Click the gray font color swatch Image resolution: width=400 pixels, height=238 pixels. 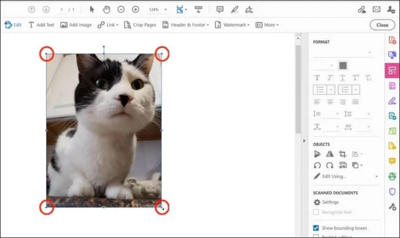tap(343, 66)
